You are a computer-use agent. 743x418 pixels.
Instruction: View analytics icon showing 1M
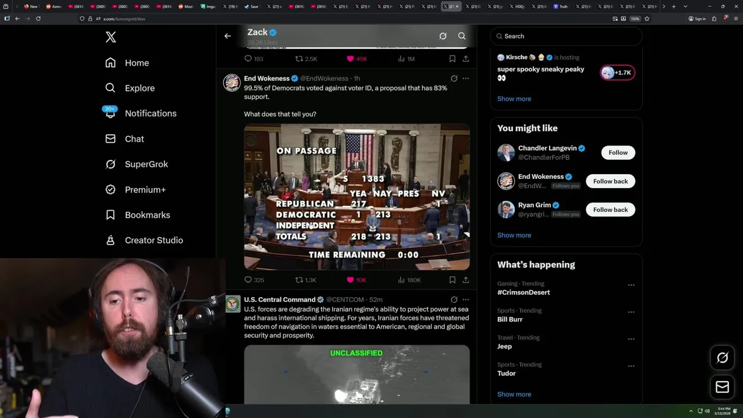[401, 59]
